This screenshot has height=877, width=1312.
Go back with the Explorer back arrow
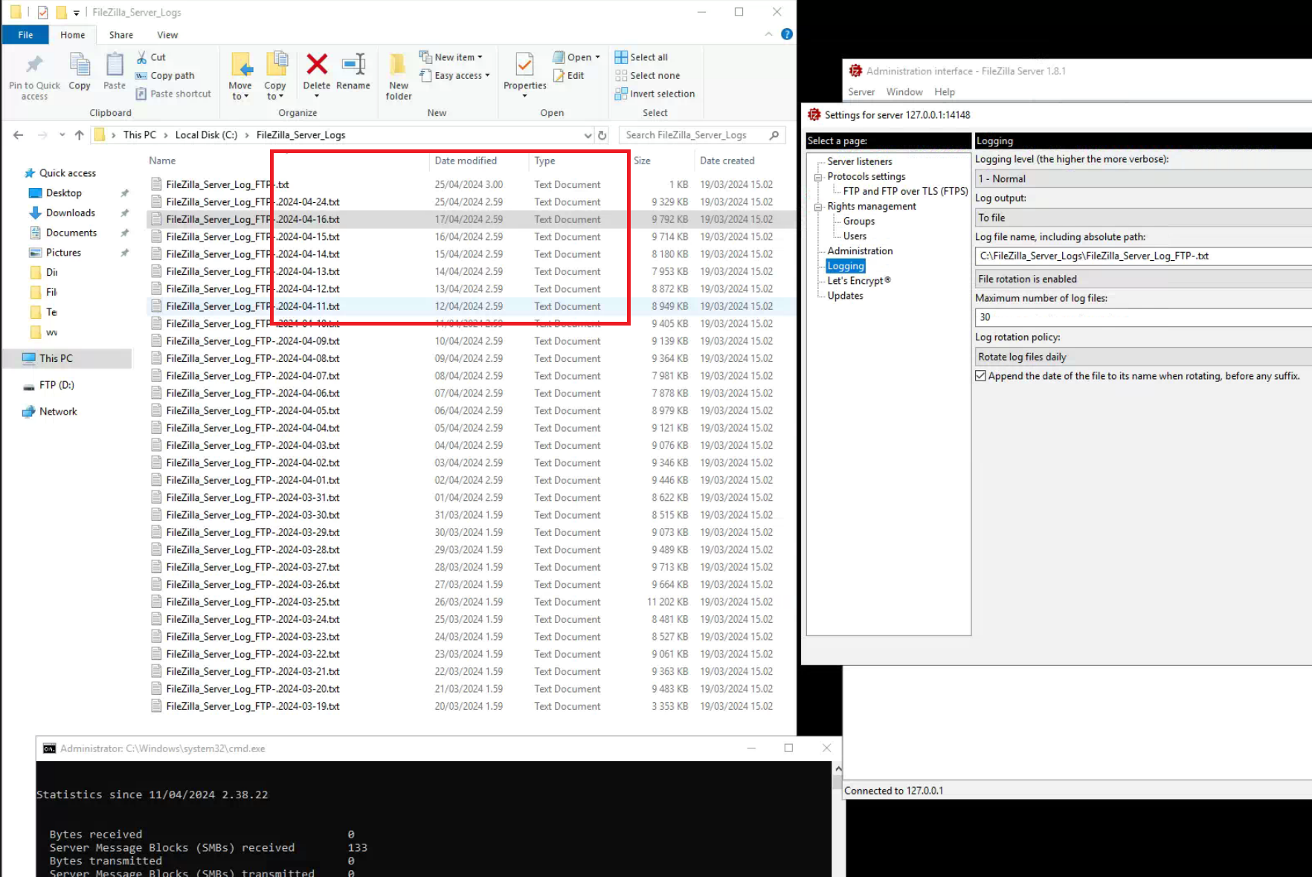pyautogui.click(x=19, y=135)
